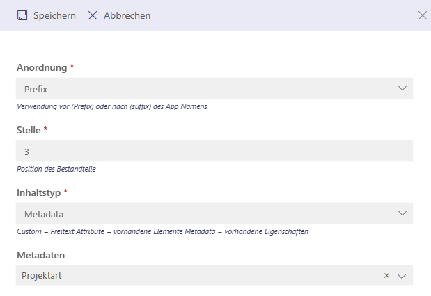Focus the Stelle number input field
Viewport: 431px width, 296px height.
click(214, 151)
